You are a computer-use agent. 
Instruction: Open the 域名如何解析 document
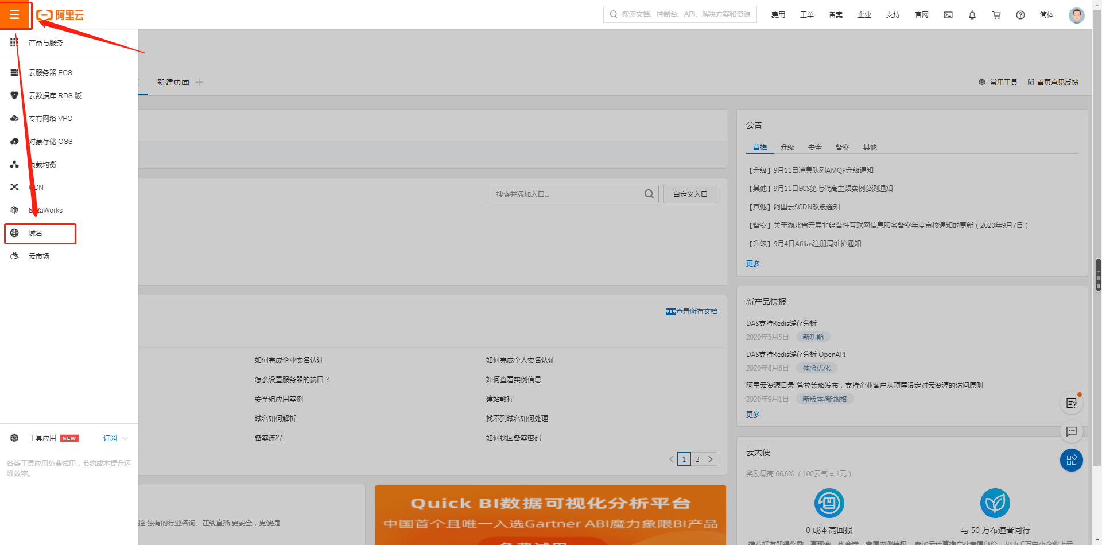pos(275,419)
